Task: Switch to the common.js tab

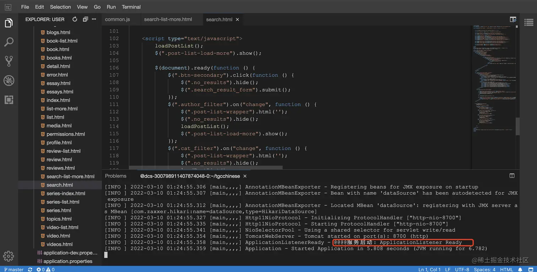Action: [x=118, y=20]
